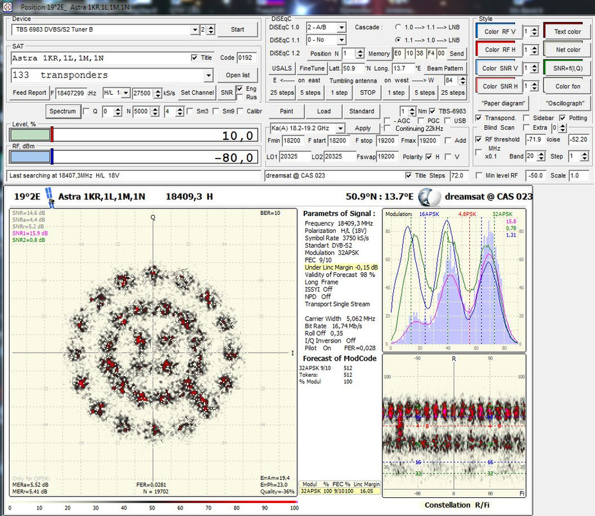Enable Polarity V checkbox
The height and width of the screenshot is (516, 595).
coord(448,157)
